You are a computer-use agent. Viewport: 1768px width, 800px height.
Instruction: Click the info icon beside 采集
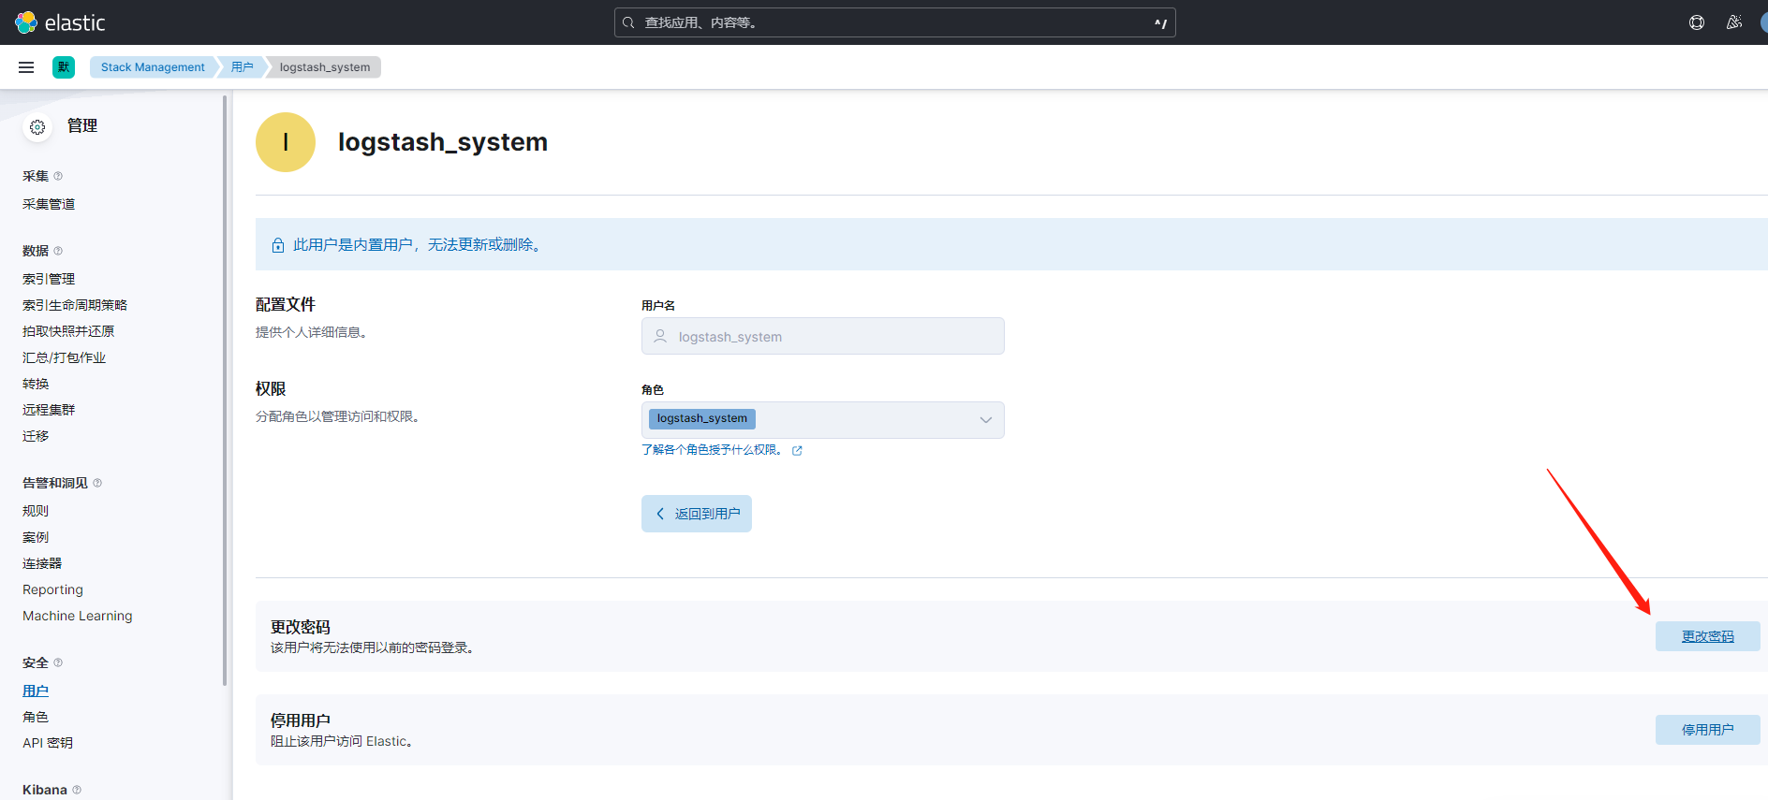coord(58,176)
